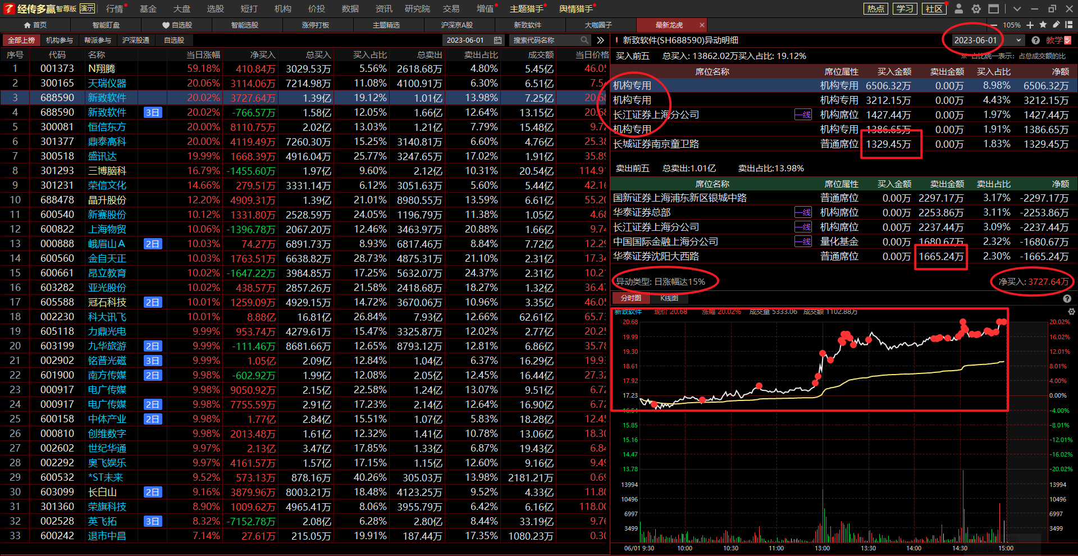Click the star favorites icon
The image size is (1078, 556).
pos(1043,25)
